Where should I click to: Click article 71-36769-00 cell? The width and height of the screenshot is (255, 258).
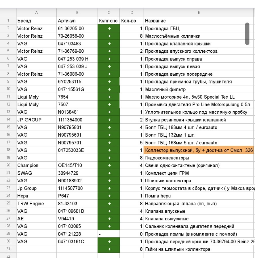pyautogui.click(x=77, y=51)
